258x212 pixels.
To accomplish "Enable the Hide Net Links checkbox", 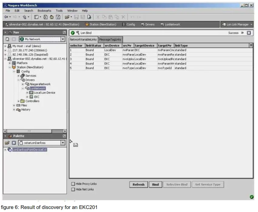I will point(73,189).
